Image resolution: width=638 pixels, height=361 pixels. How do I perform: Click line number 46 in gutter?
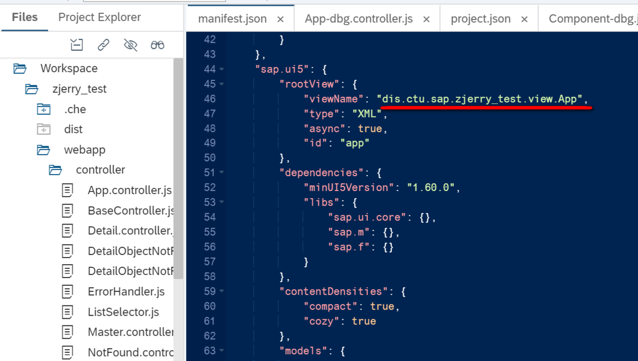209,98
